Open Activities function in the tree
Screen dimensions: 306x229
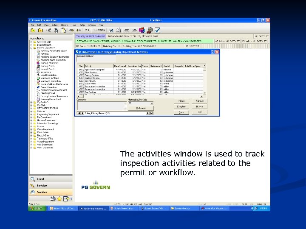tap(45, 54)
